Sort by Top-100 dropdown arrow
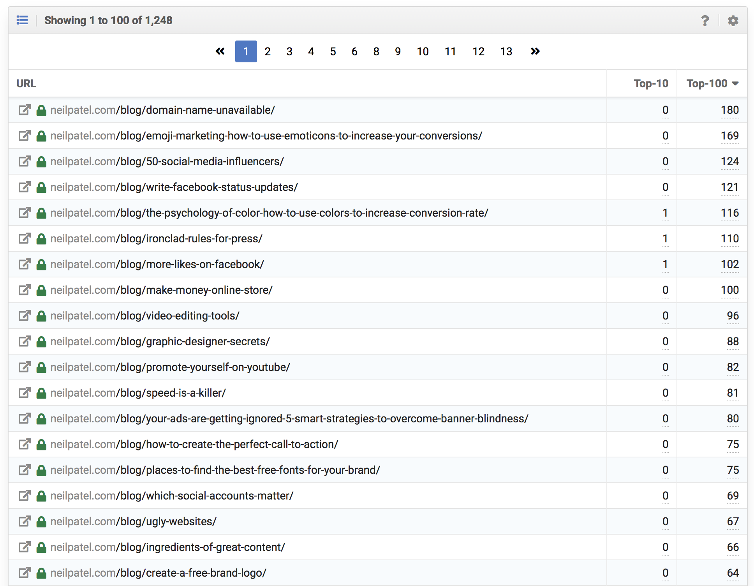The height and width of the screenshot is (586, 754). [x=735, y=83]
